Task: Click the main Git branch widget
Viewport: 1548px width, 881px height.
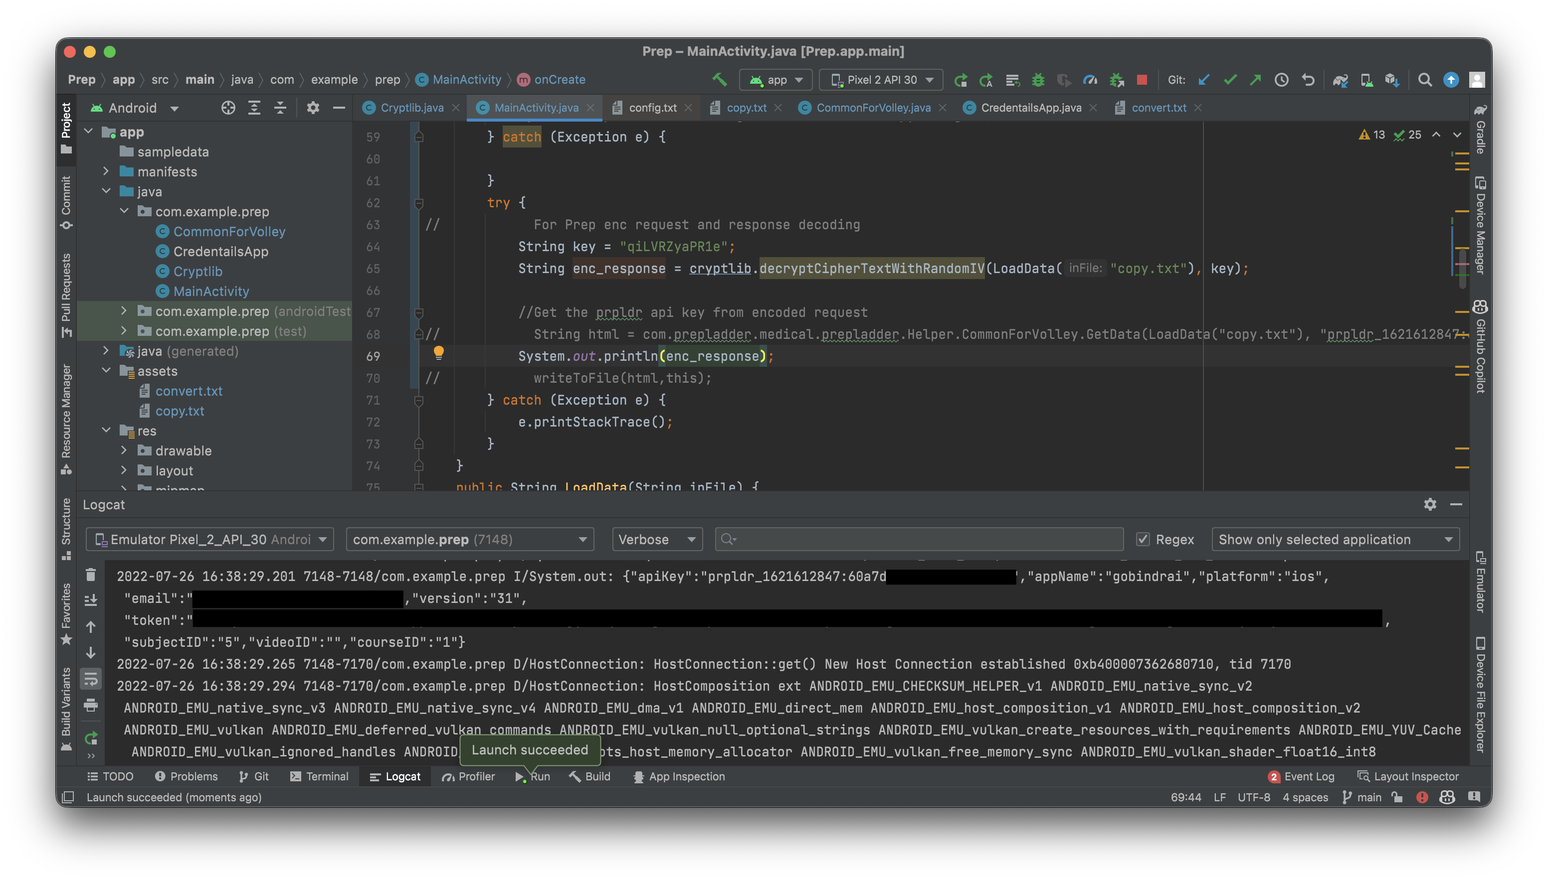Action: tap(1361, 797)
